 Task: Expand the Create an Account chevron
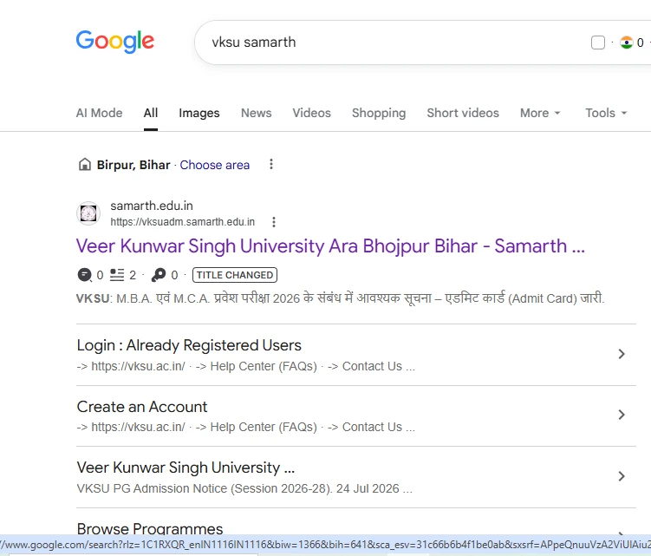[622, 415]
